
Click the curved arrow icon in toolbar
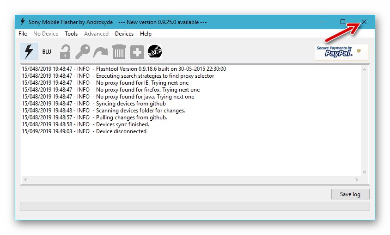[101, 52]
